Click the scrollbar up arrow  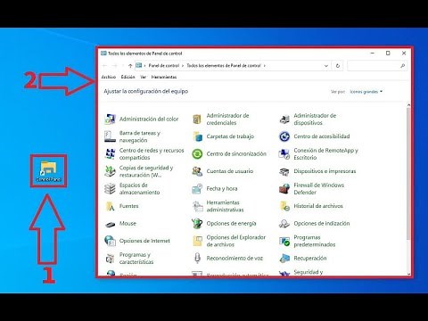pyautogui.click(x=408, y=105)
